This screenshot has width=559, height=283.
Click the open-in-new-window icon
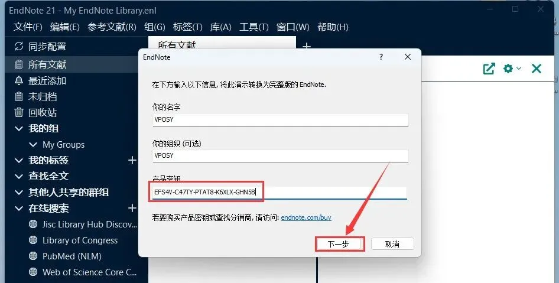[x=489, y=69]
